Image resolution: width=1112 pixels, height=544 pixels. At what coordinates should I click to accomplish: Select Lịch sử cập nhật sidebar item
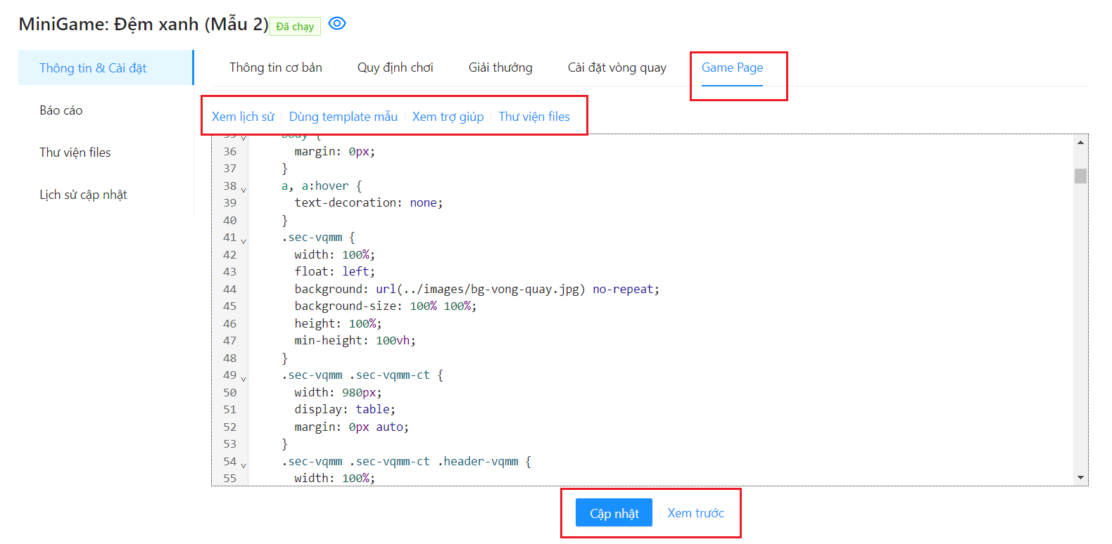83,195
